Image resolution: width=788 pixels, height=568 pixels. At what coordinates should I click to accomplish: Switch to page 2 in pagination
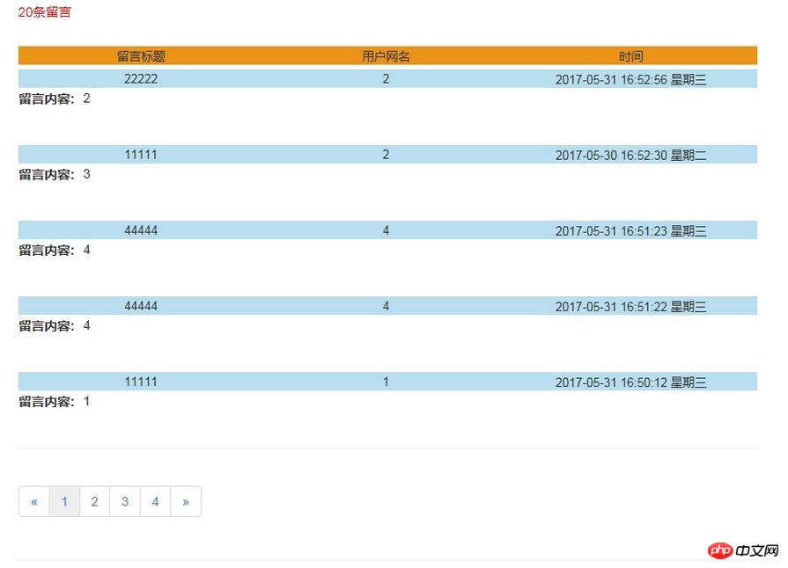click(94, 502)
